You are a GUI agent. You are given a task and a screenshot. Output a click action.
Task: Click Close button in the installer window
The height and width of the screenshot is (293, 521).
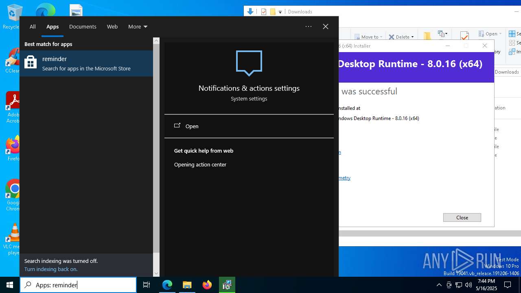point(462,217)
